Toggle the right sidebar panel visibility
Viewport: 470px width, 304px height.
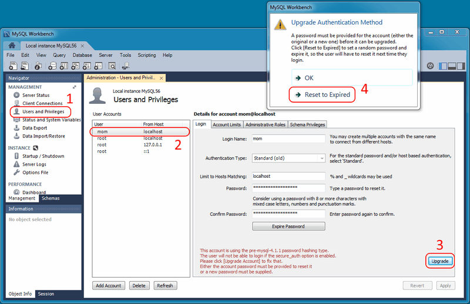pos(460,66)
